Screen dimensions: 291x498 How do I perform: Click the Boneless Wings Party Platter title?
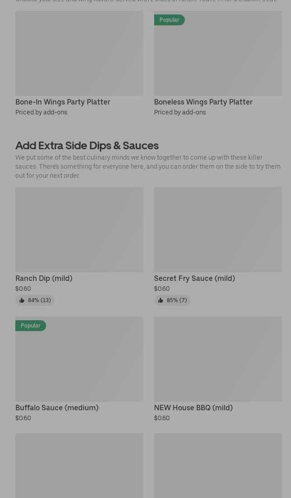pos(203,102)
